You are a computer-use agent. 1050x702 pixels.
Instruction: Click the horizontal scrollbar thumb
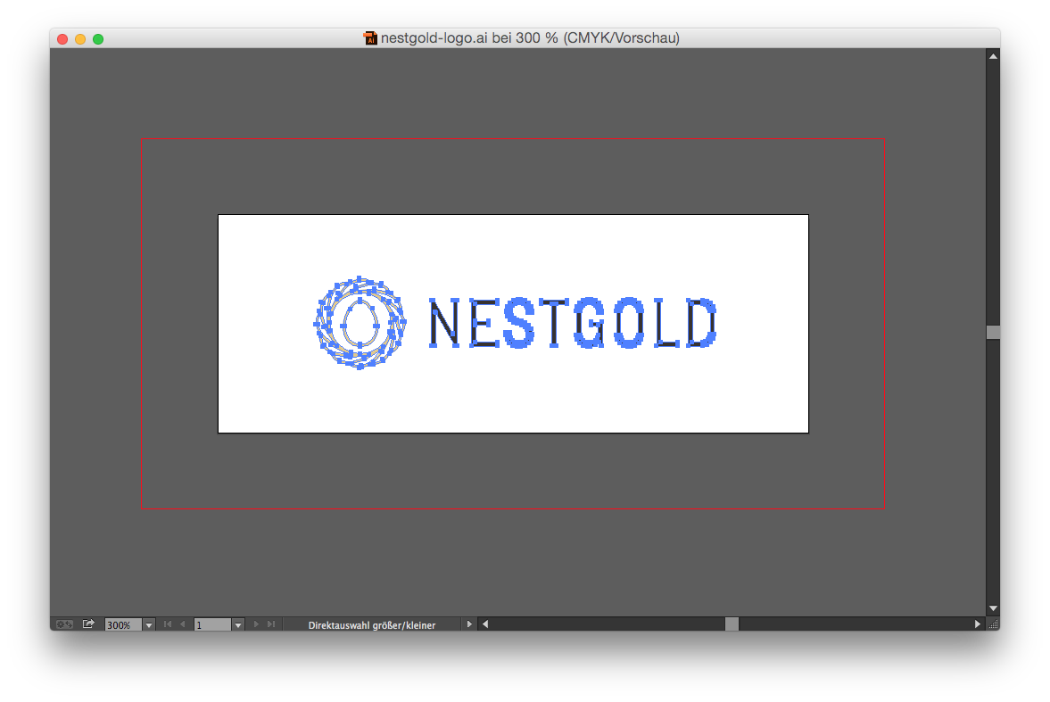[x=732, y=624]
